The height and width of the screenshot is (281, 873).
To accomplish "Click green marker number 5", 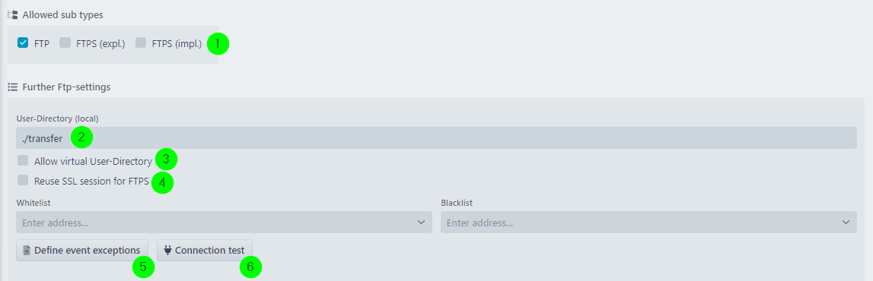I will (x=143, y=267).
